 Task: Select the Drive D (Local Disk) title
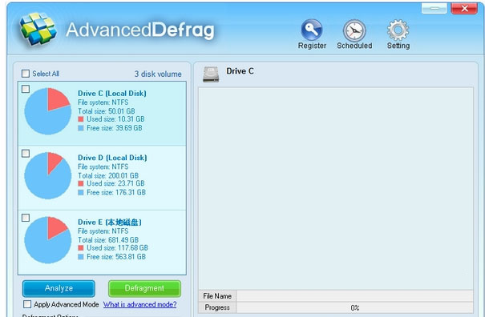pos(112,158)
